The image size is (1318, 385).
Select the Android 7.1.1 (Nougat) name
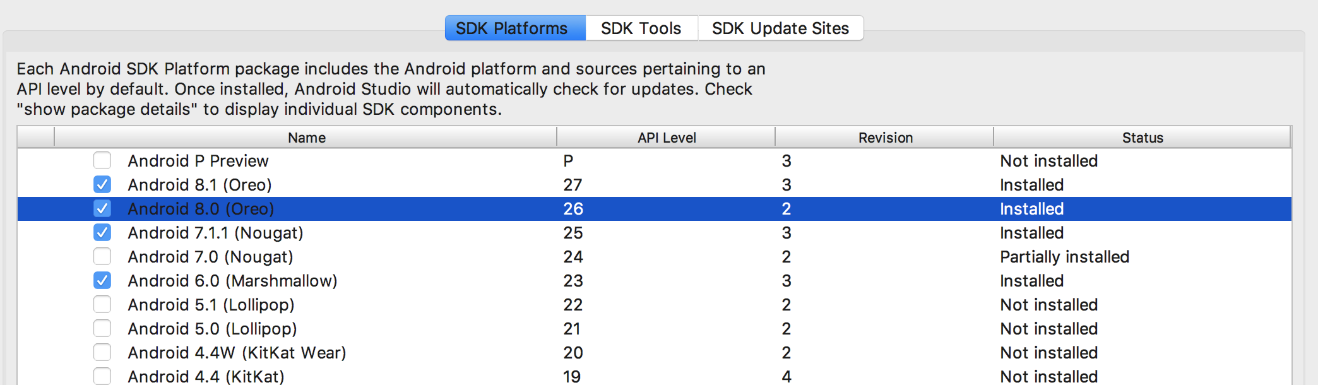coord(215,233)
